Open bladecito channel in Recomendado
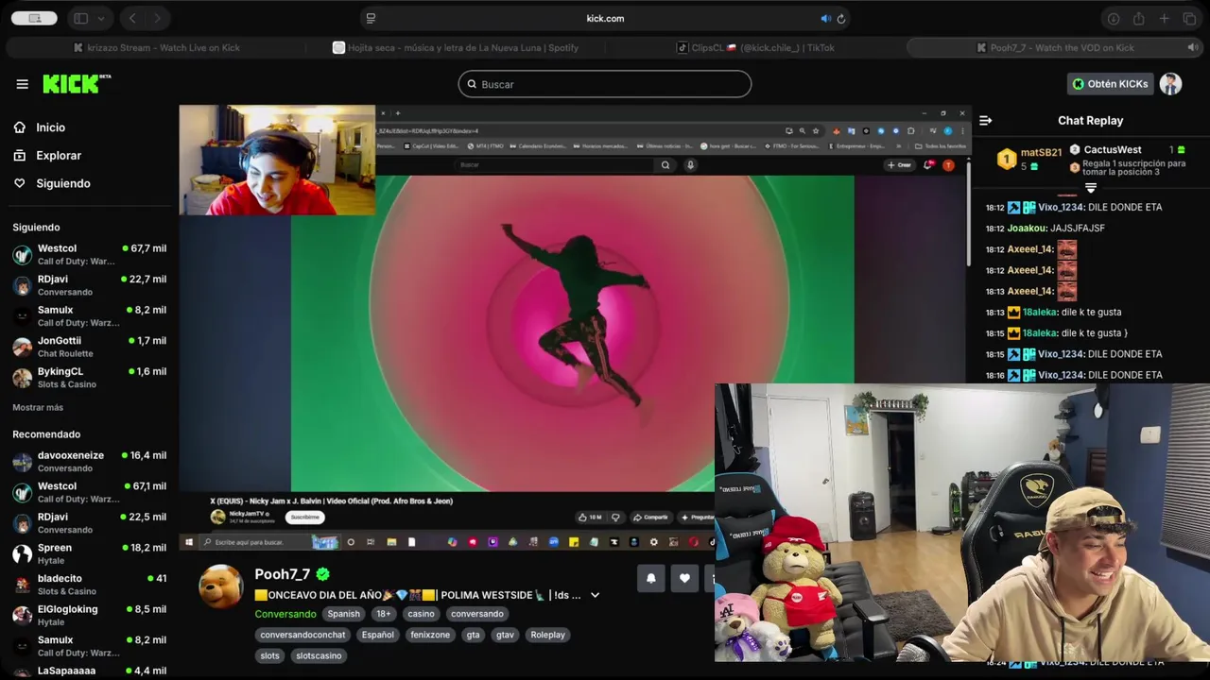Image resolution: width=1210 pixels, height=680 pixels. click(89, 585)
